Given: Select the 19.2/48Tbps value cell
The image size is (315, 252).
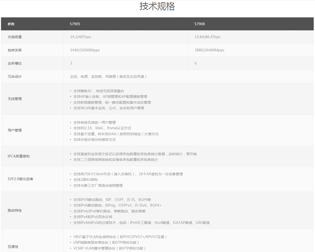Looking at the screenshot, I should tap(81, 37).
